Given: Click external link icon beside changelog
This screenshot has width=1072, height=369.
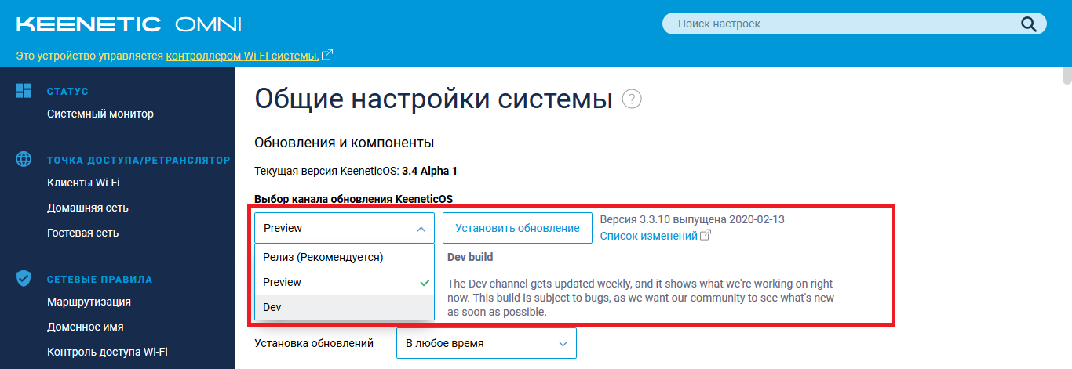Looking at the screenshot, I should point(706,236).
